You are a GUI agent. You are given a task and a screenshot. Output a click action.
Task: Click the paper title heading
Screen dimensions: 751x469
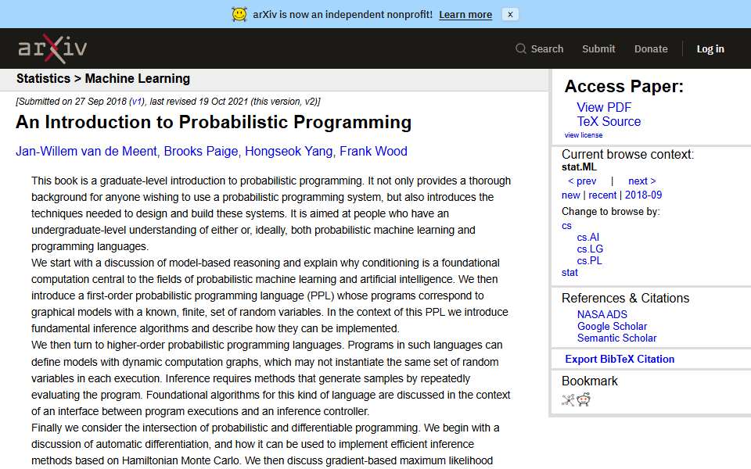point(214,122)
